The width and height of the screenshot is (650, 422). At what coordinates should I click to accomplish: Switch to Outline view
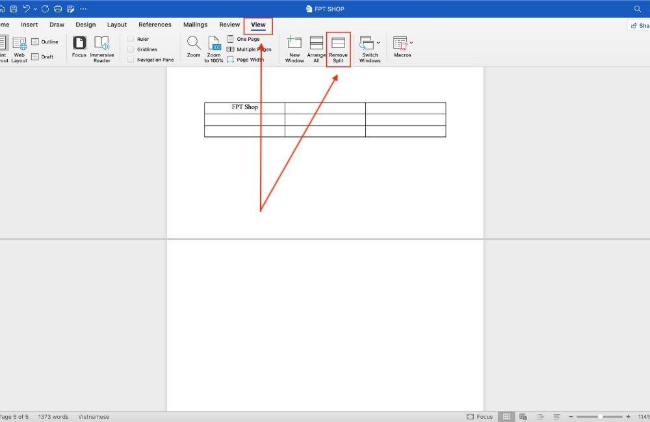tap(45, 42)
